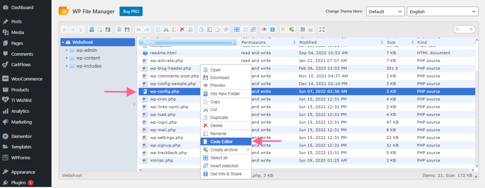Click the Sort icon in the toolbar
This screenshot has height=188, width=485.
(311, 29)
